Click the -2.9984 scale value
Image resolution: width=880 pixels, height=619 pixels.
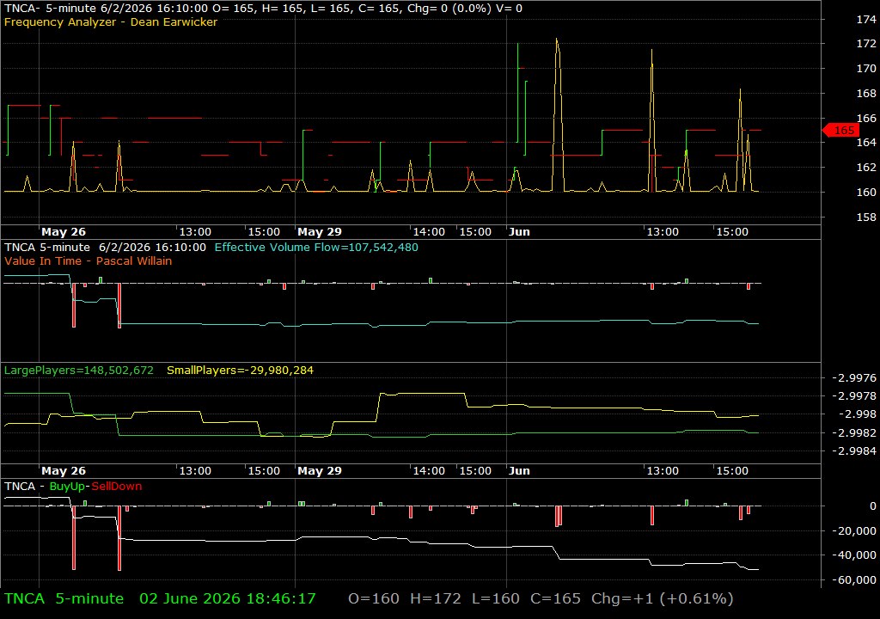pyautogui.click(x=853, y=451)
